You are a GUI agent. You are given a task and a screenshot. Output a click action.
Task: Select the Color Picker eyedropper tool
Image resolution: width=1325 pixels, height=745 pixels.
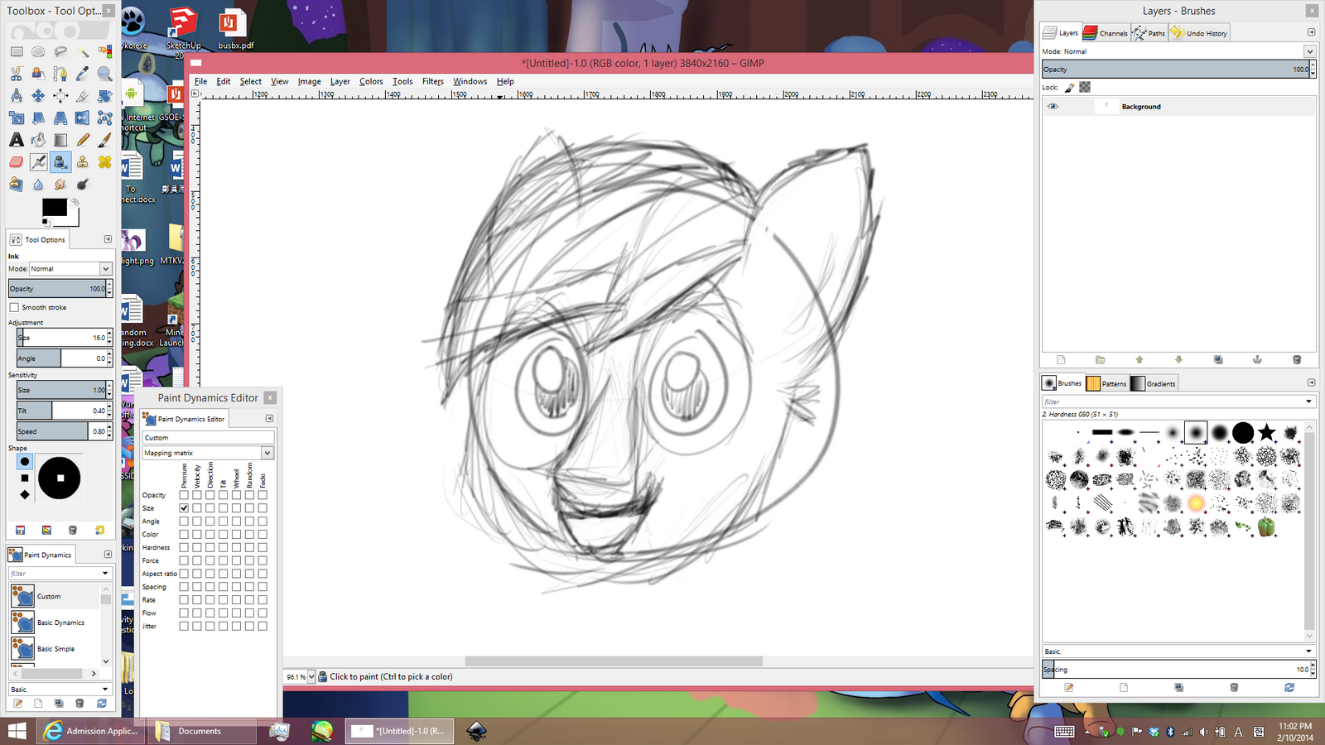83,74
